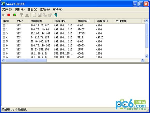This screenshot has width=150, height=113.
Task: Click the horizontal scrollbar left arrow
Action: tap(3, 60)
